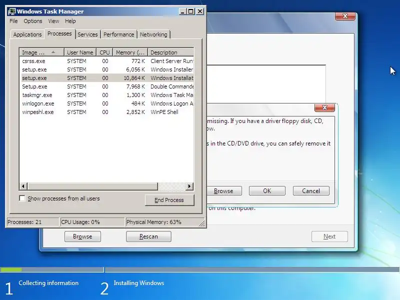Viewport: 400px width, 300px height.
Task: Select the csrss.exe process row
Action: point(106,61)
